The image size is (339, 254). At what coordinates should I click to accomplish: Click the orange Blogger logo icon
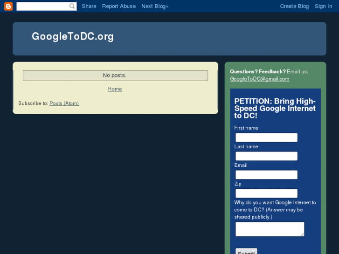pos(8,6)
